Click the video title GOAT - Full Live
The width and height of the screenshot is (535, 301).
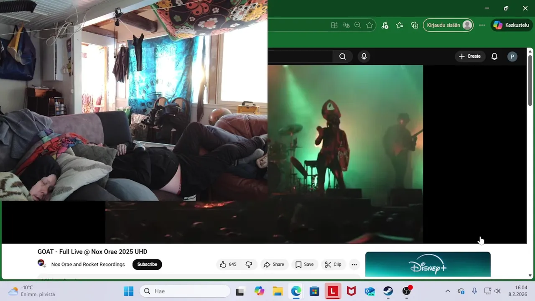click(x=92, y=252)
